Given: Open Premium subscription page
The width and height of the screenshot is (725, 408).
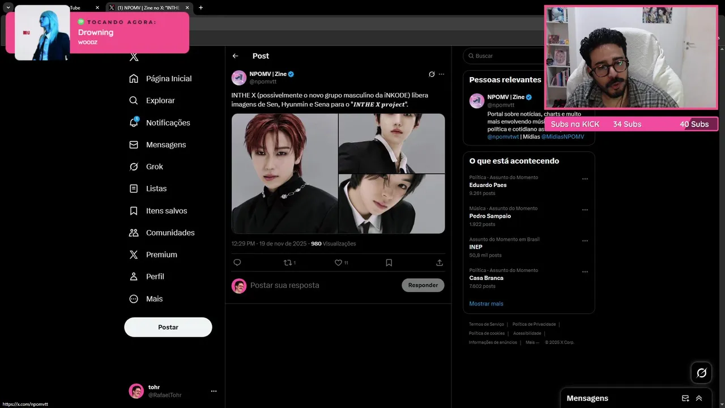Looking at the screenshot, I should (x=153, y=255).
